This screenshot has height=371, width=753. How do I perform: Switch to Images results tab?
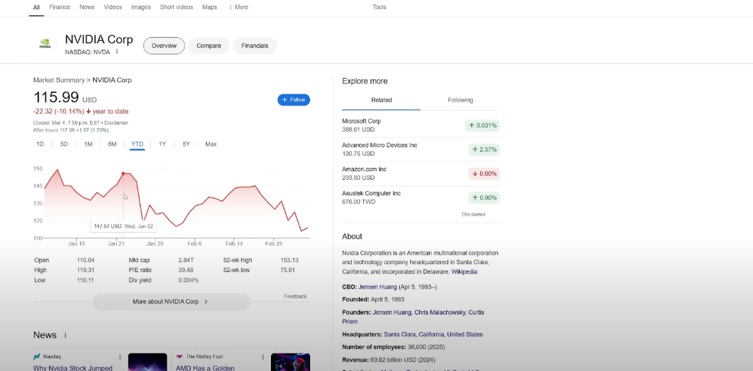(141, 7)
